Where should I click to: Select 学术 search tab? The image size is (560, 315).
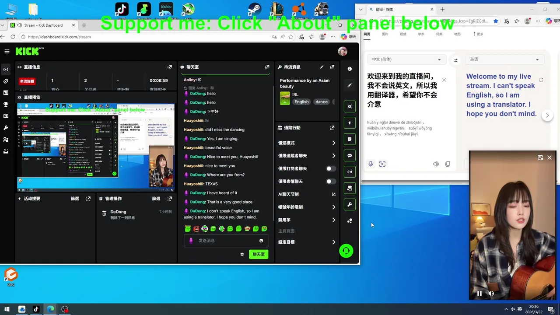(421, 34)
